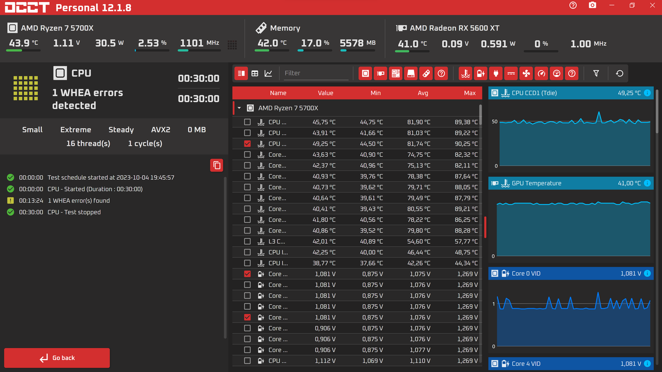Open info for GPU Temperature graph
The height and width of the screenshot is (372, 662).
(x=648, y=183)
